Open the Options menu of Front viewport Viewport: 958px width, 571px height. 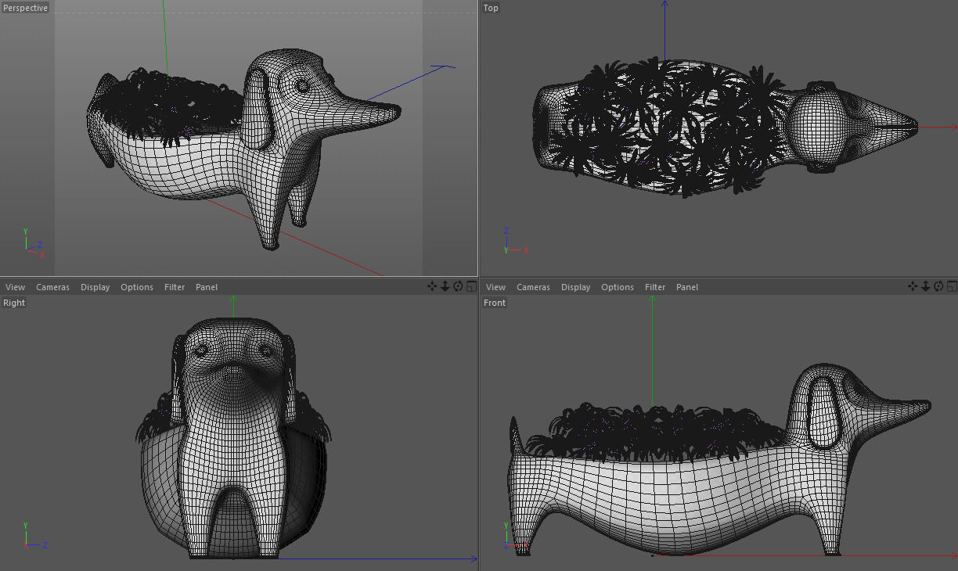pos(618,287)
